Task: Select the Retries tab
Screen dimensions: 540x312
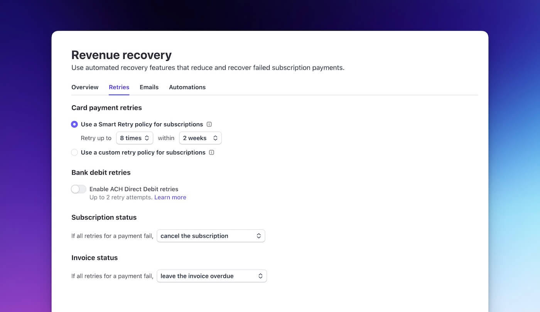Action: coord(119,87)
